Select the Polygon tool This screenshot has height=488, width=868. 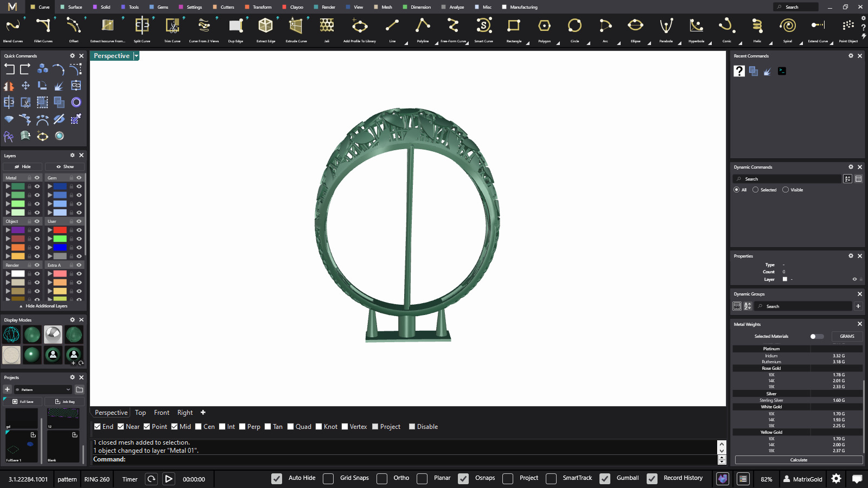[544, 30]
